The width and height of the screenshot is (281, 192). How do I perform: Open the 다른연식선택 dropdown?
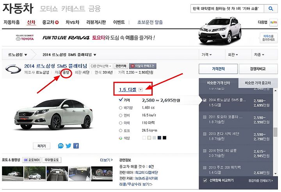101,66
